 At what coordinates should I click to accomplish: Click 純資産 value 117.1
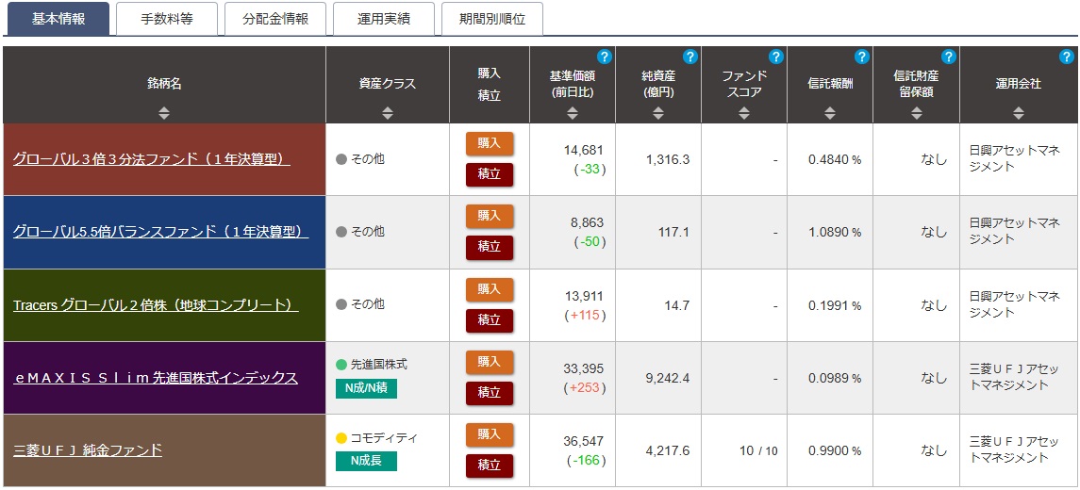pos(674,233)
